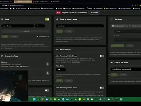Open File Explorer folder from taskbar
The height and width of the screenshot is (106, 141).
click(x=55, y=100)
